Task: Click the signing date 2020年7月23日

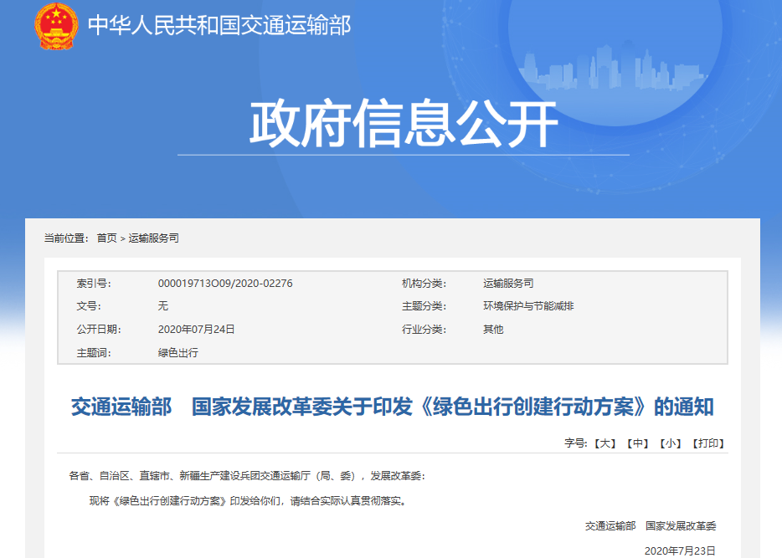Action: pyautogui.click(x=680, y=551)
